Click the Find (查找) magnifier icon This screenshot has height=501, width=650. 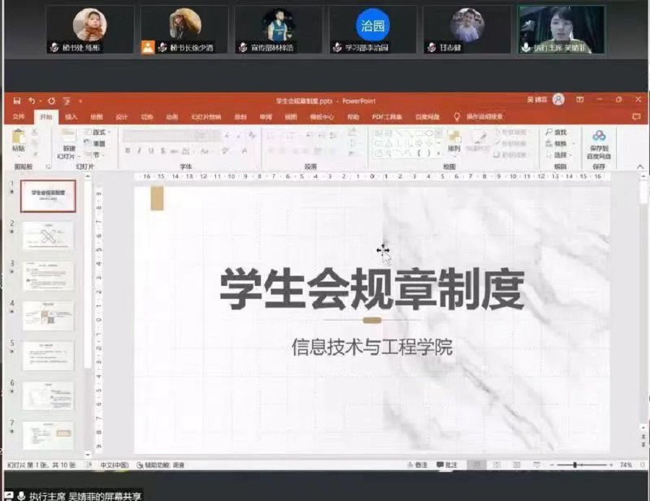tap(556, 132)
